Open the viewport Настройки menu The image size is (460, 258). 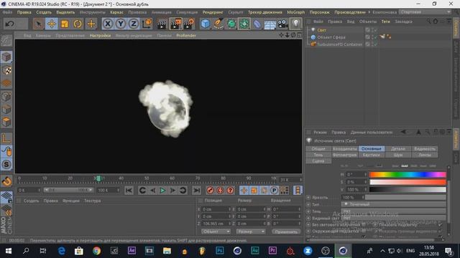(100, 35)
